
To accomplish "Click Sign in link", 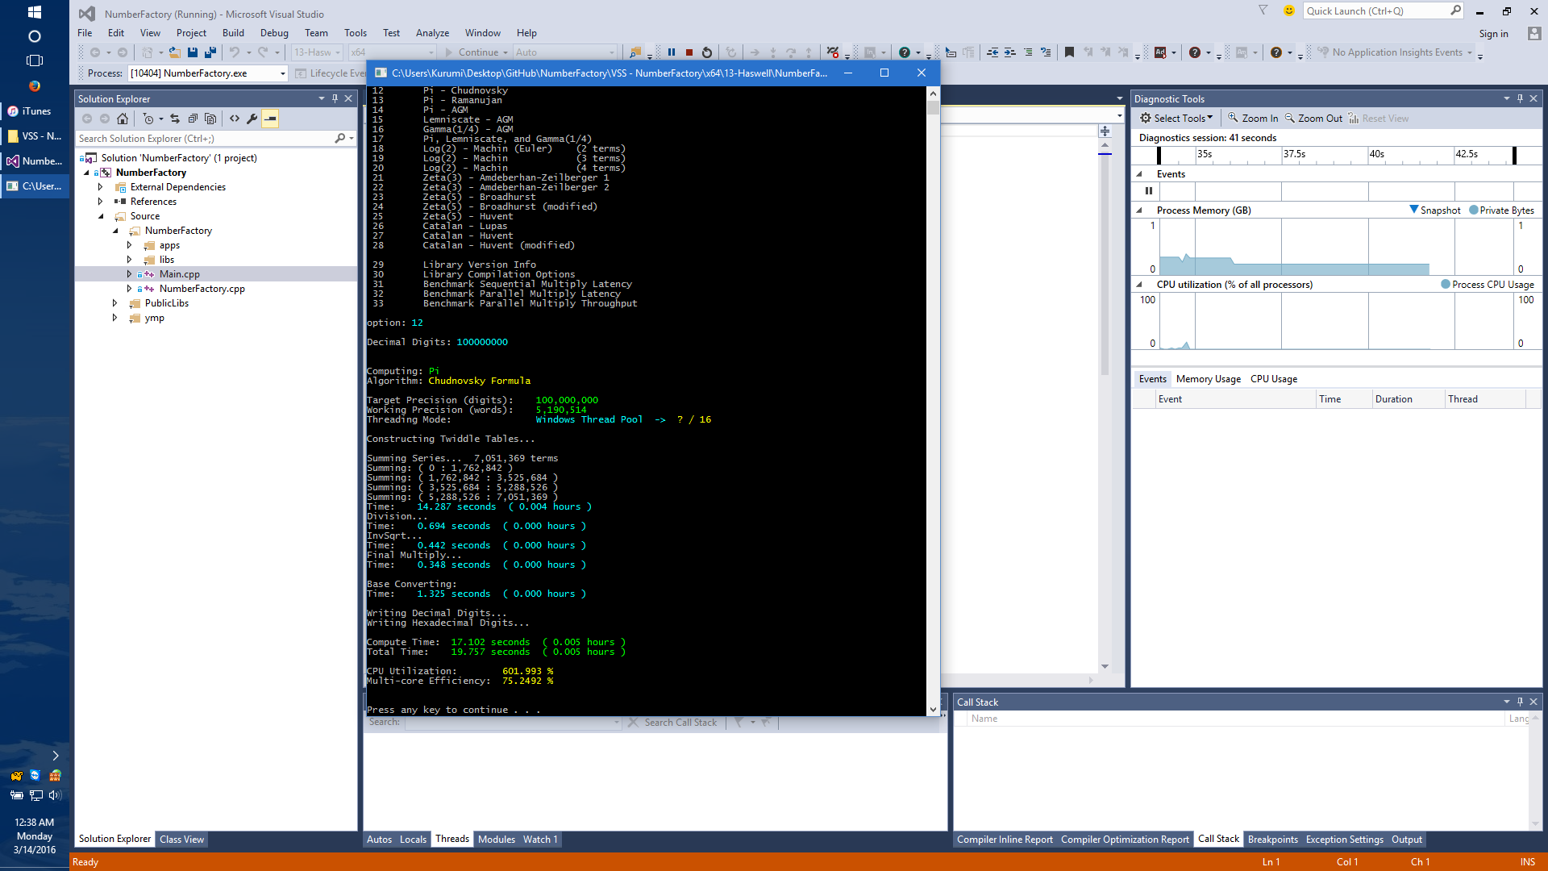I will [1493, 34].
